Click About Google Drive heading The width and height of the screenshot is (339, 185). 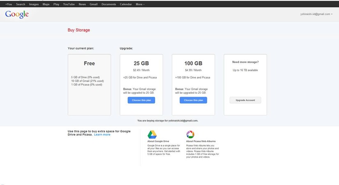pyautogui.click(x=158, y=141)
